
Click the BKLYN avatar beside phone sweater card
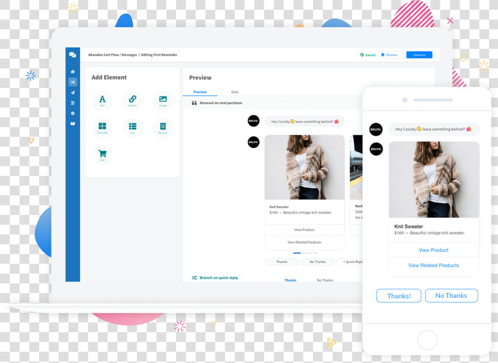(x=376, y=149)
